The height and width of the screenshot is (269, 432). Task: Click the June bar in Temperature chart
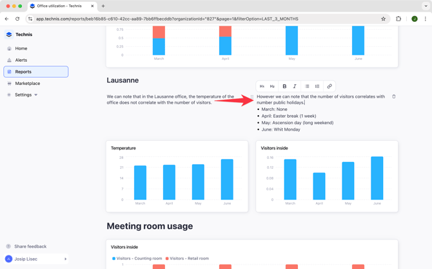point(227,180)
